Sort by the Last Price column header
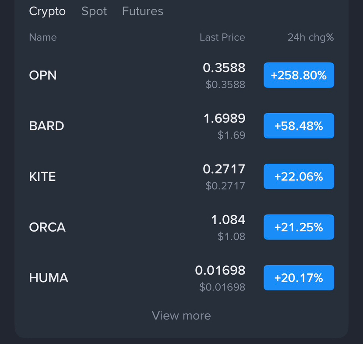Viewport: 363px width, 344px height. click(222, 37)
